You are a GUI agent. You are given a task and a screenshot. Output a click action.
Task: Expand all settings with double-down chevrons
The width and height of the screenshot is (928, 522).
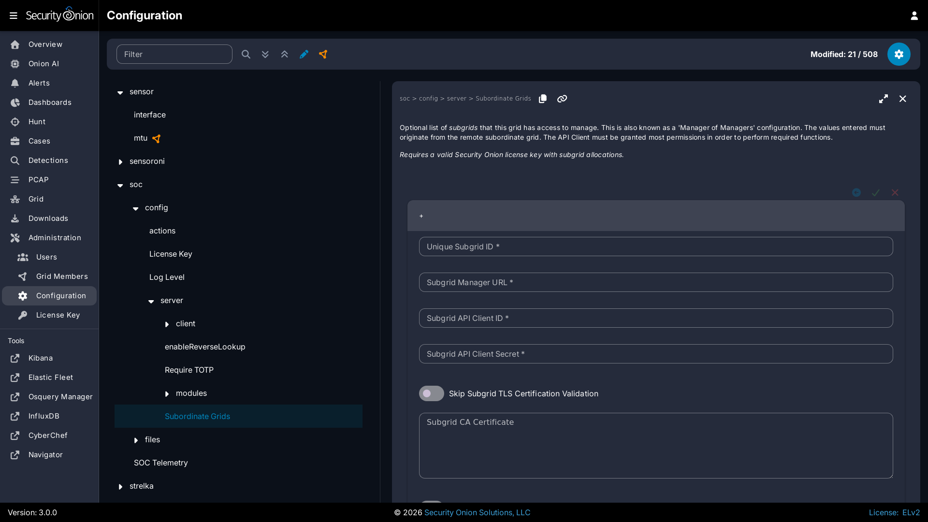pyautogui.click(x=265, y=54)
